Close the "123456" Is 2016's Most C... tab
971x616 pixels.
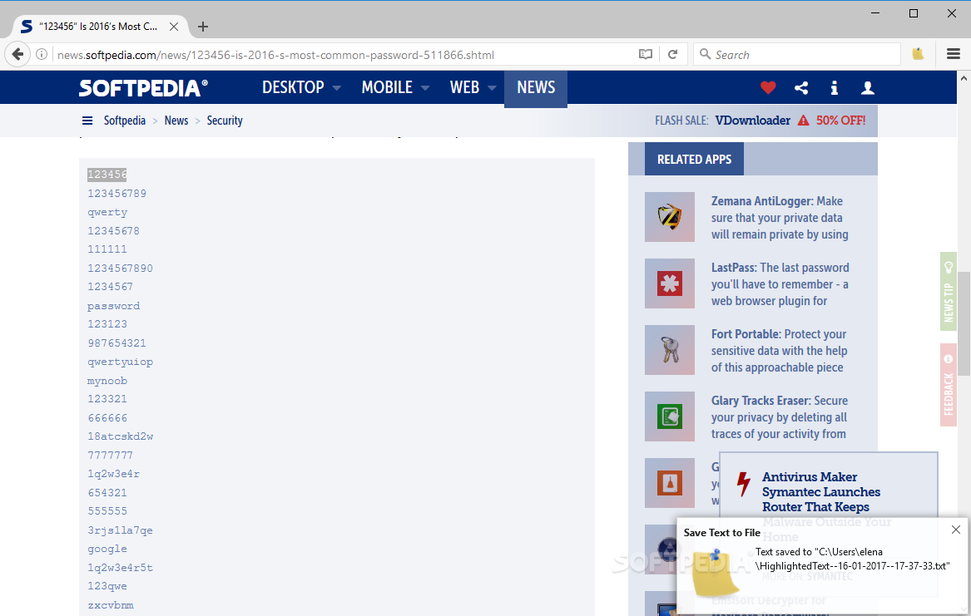coord(174,27)
